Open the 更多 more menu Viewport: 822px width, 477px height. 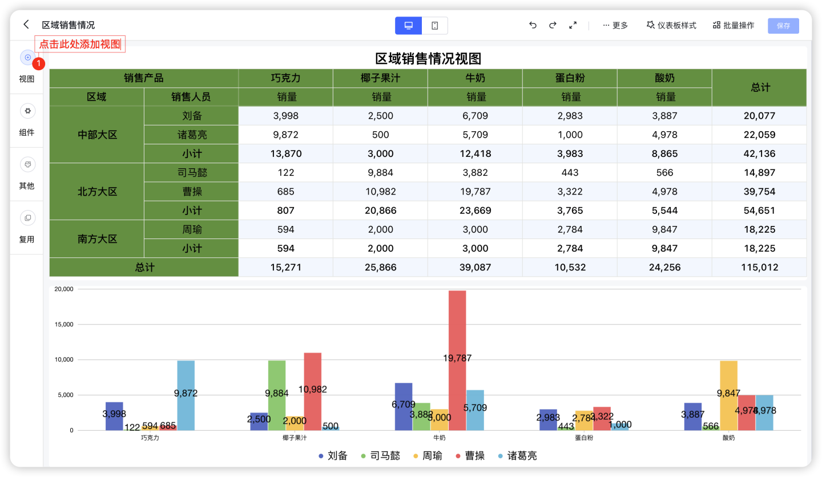[x=615, y=26]
